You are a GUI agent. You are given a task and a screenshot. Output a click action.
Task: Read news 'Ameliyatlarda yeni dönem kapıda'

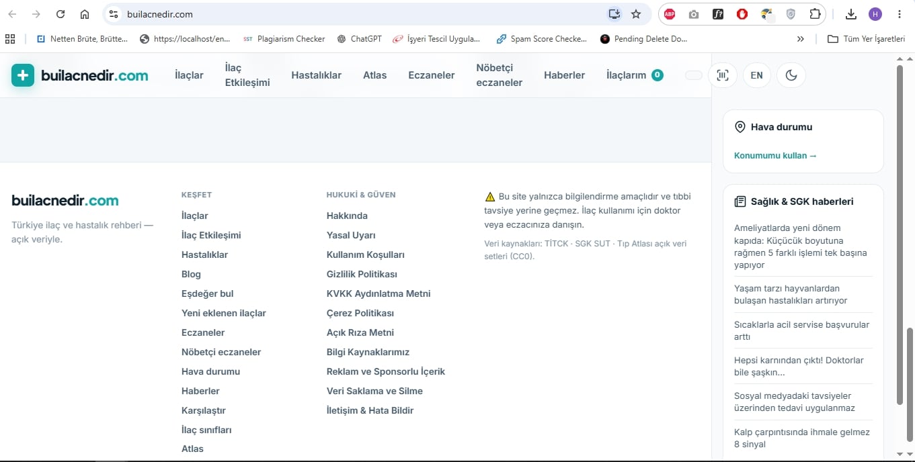tap(801, 246)
